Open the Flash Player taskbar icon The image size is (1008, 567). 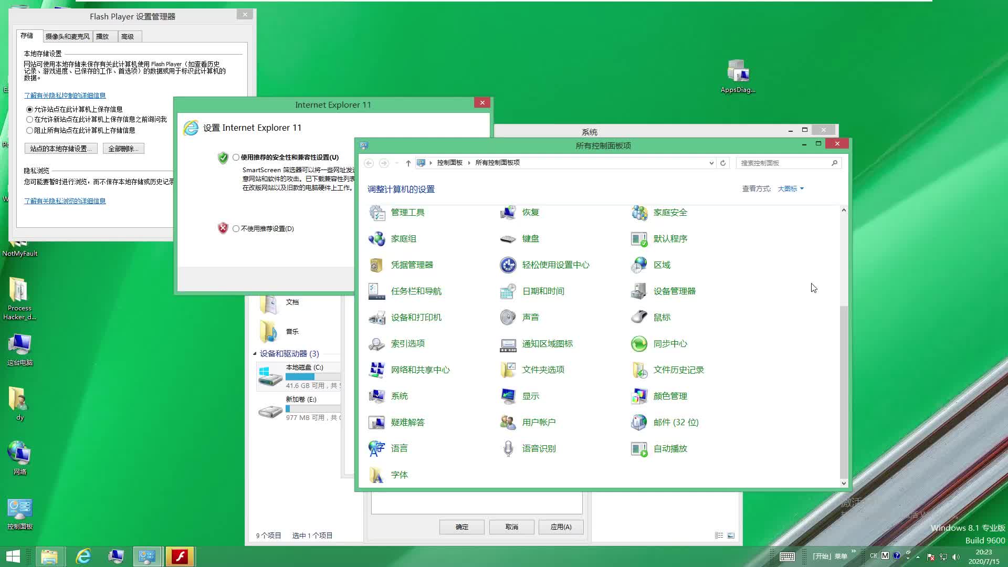point(180,556)
